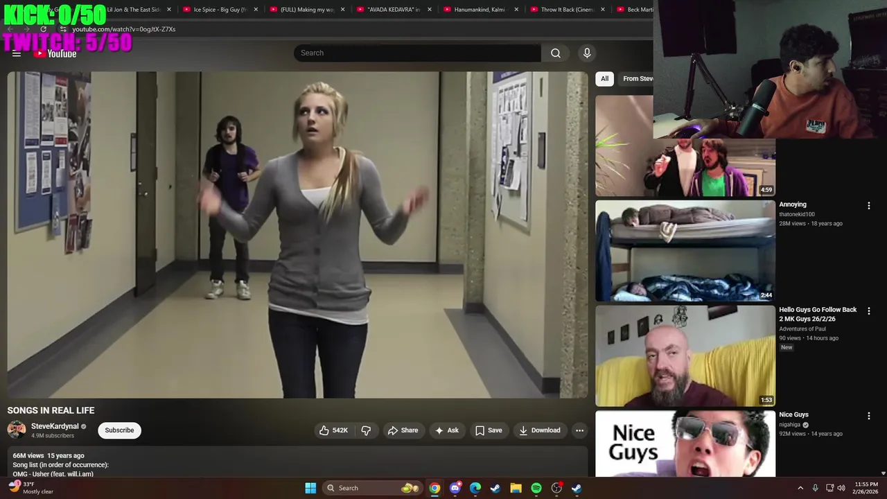The image size is (887, 499).
Task: Open thatonekid100 channel link
Action: click(797, 214)
